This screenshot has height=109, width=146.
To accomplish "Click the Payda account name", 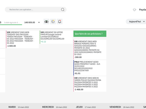I will (x=143, y=10).
